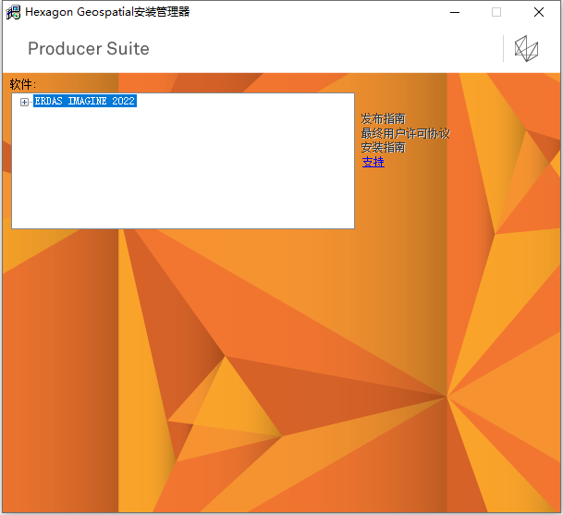Open 最终用户许可协议 license agreement
Viewport: 563px width, 515px height.
405,133
